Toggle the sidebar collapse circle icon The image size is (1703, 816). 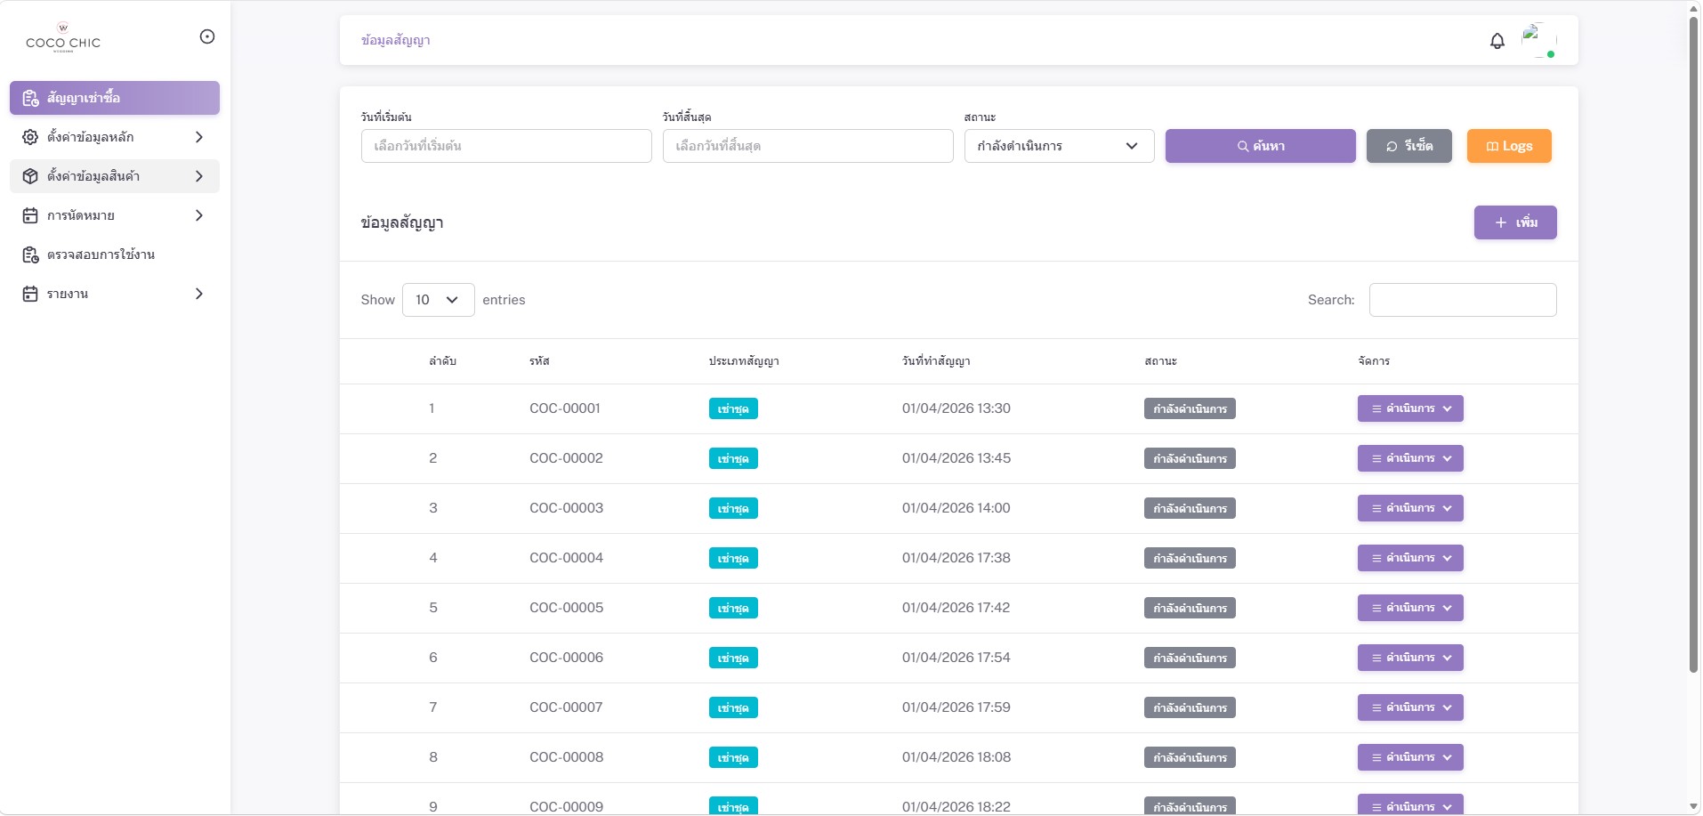pos(207,36)
